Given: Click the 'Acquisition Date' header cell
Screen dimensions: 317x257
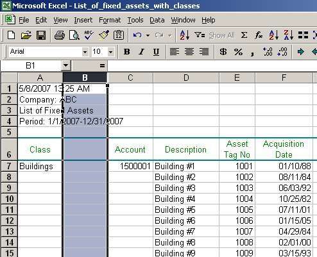Looking at the screenshot, I should click(284, 149).
